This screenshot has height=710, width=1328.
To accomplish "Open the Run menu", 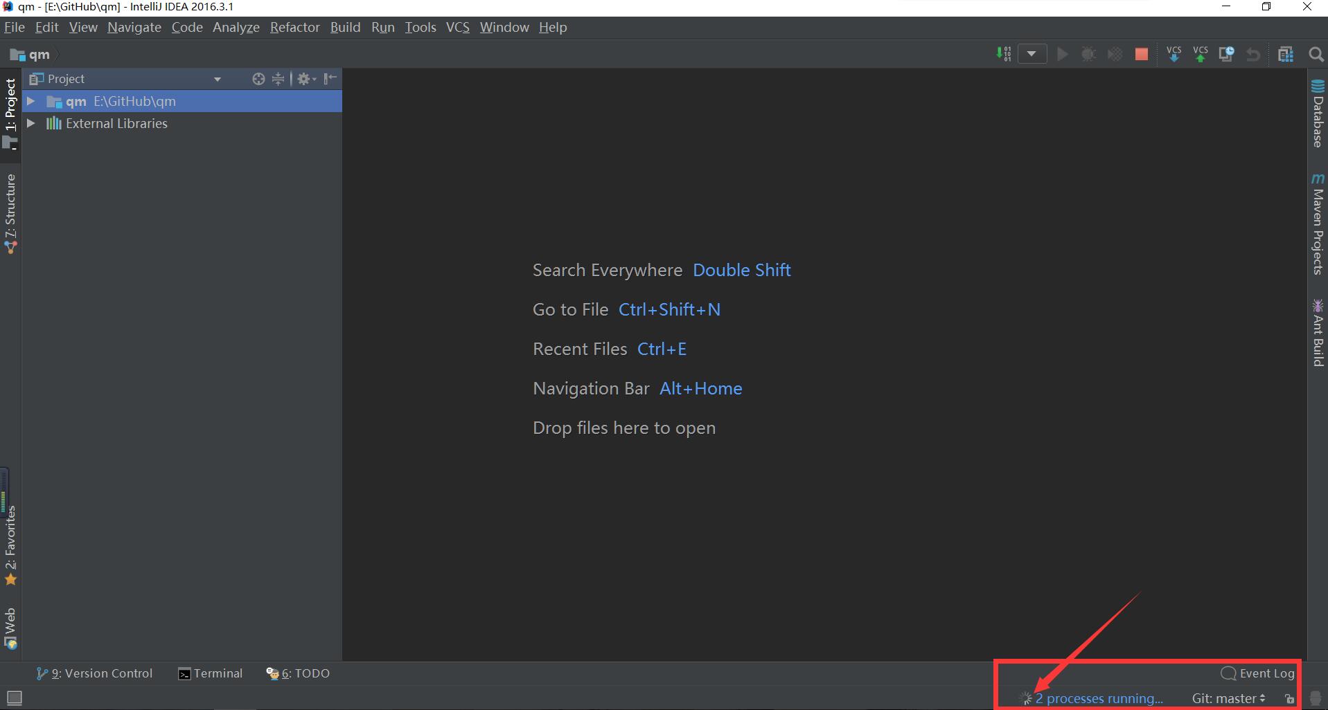I will tap(383, 27).
